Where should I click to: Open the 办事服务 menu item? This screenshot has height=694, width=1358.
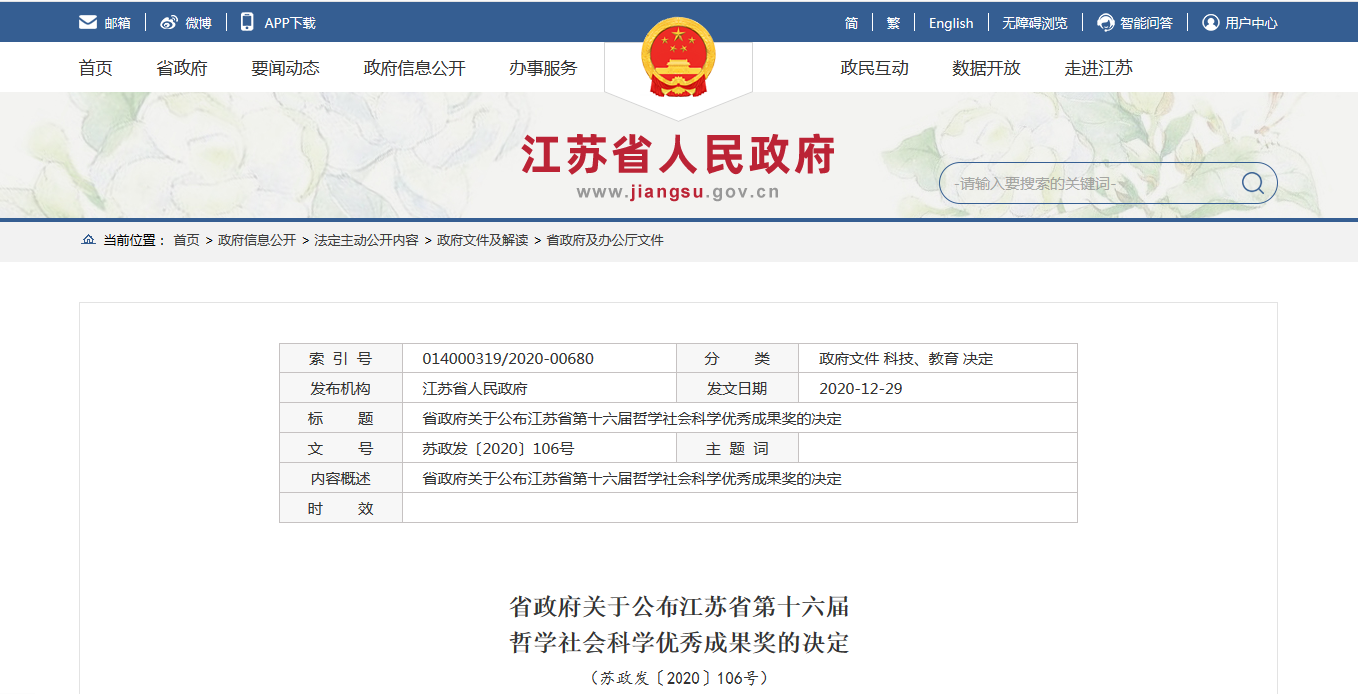pos(543,68)
